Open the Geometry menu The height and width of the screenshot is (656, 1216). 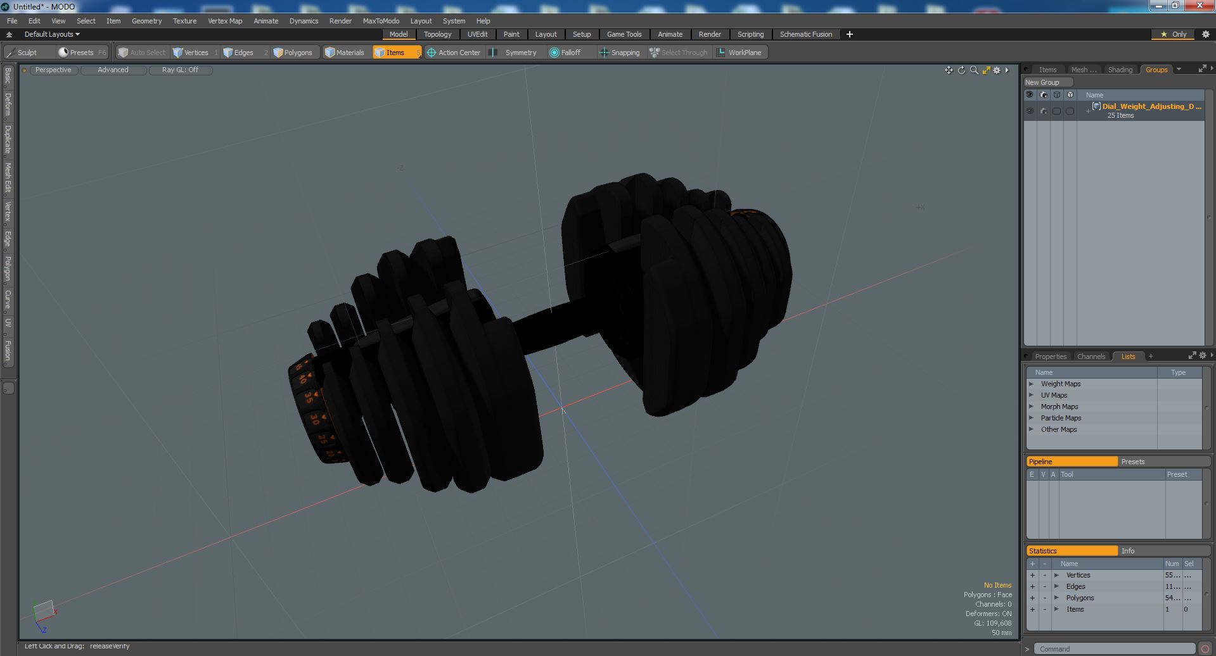146,21
